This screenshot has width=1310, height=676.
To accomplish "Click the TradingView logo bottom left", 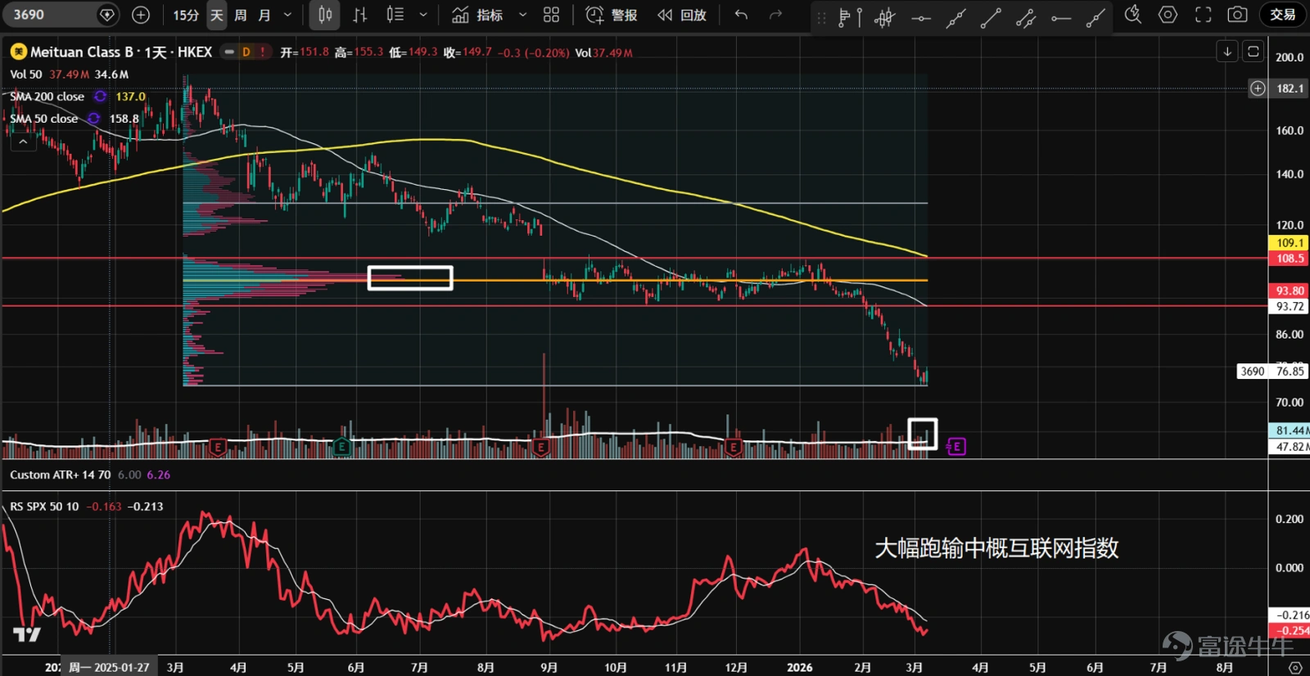I will pos(27,634).
